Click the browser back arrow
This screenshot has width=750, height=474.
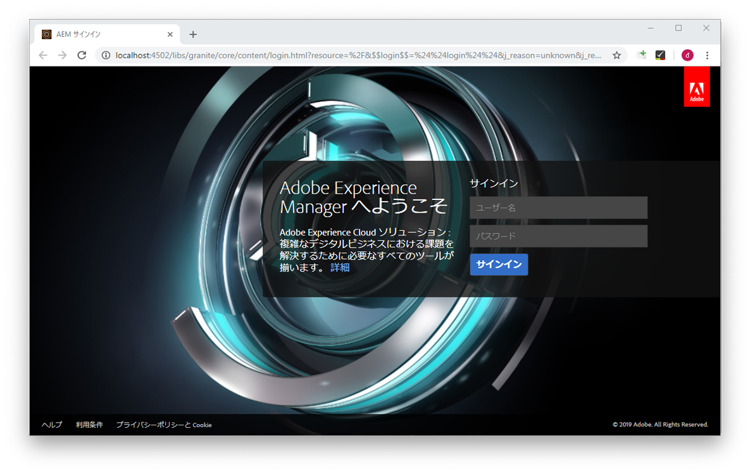click(43, 56)
